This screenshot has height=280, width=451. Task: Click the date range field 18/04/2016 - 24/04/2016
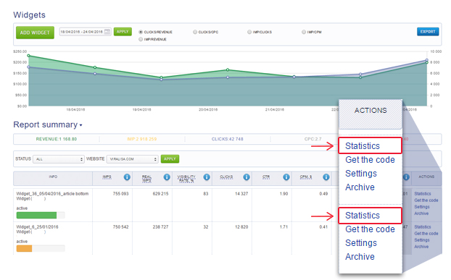click(85, 32)
